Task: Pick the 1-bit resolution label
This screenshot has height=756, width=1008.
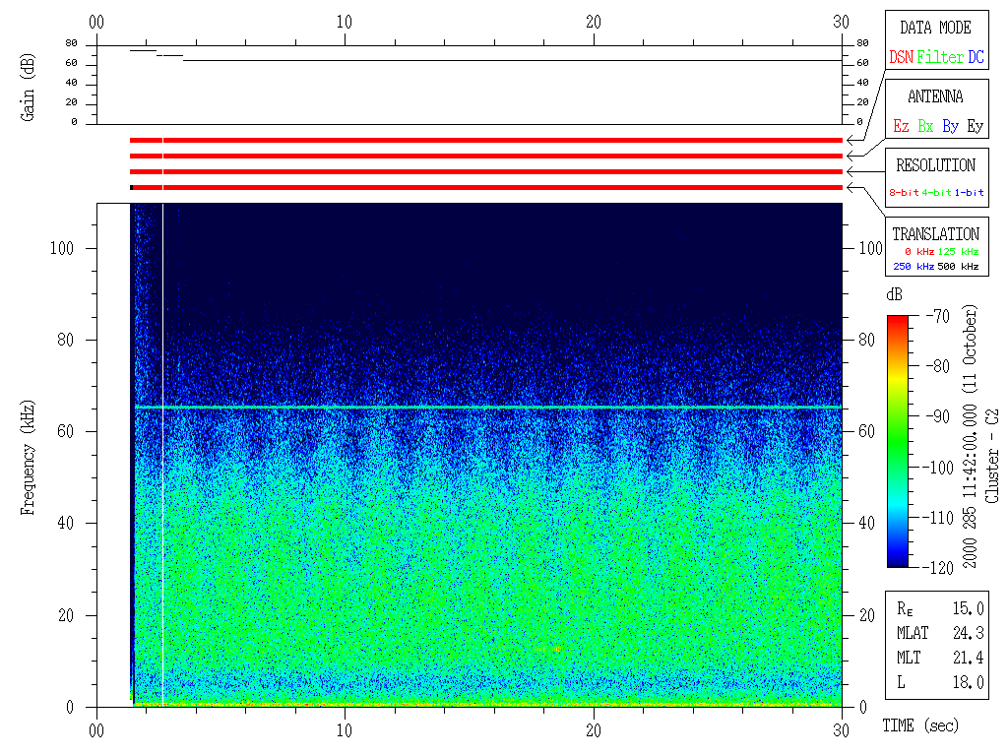Action: (x=969, y=193)
